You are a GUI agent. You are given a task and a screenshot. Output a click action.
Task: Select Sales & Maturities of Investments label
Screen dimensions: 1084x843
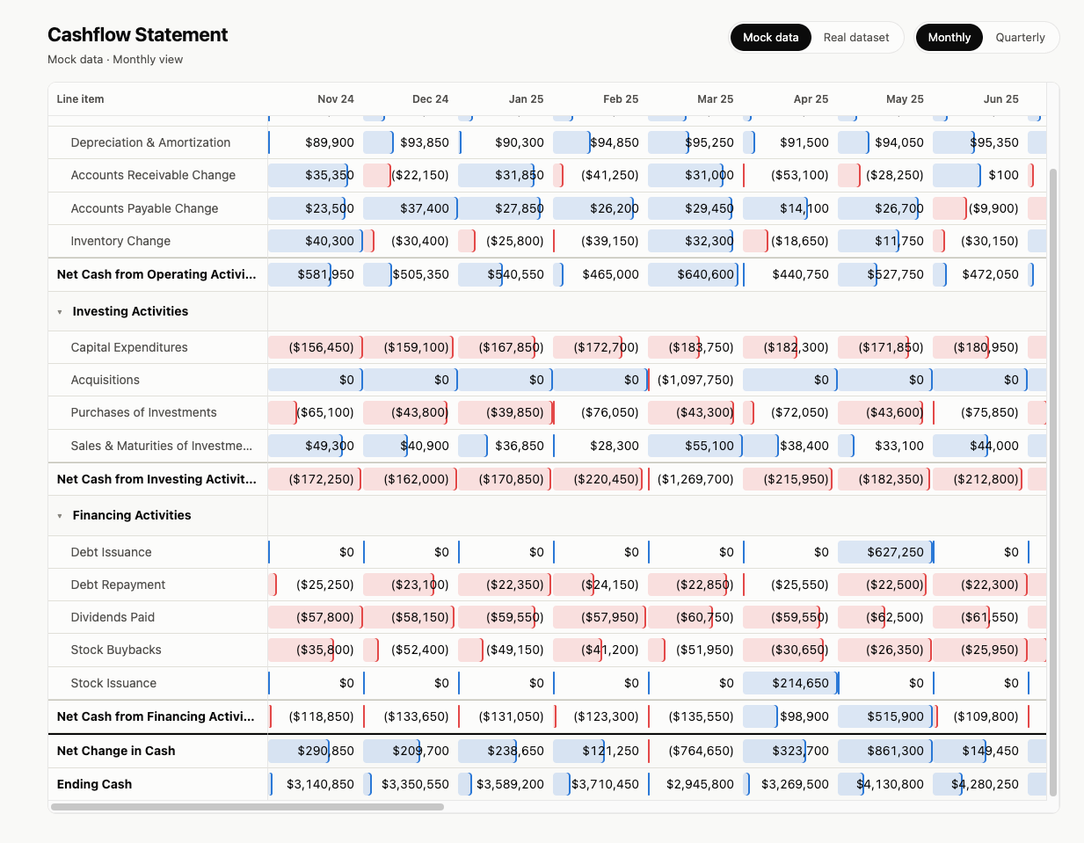tap(161, 446)
